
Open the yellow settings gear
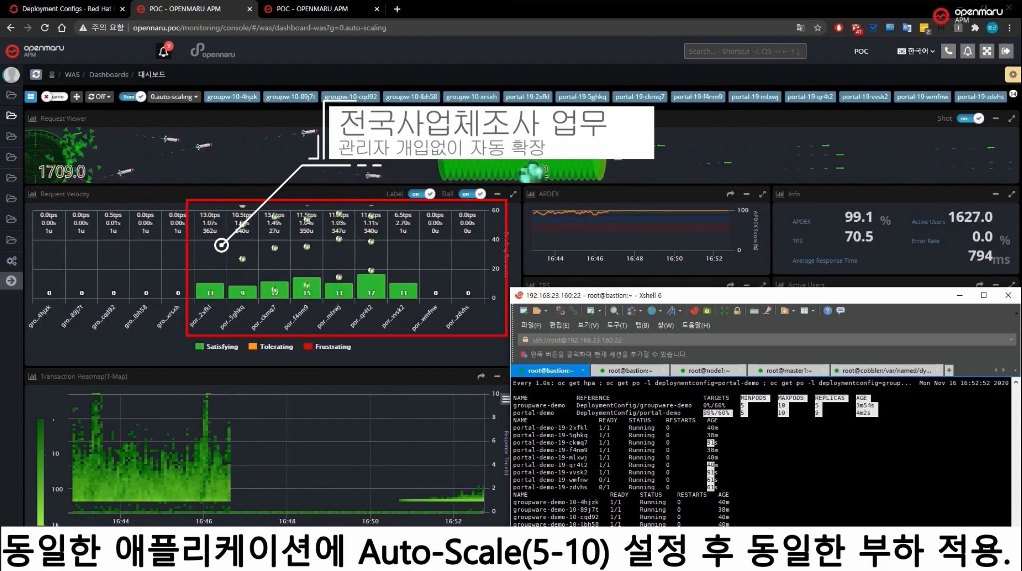tap(1013, 74)
